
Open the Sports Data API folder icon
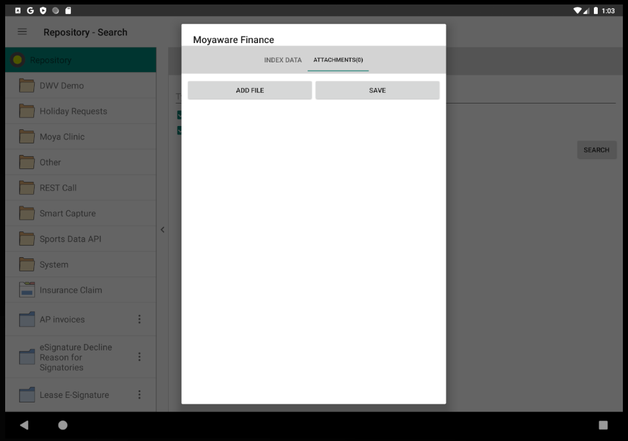pyautogui.click(x=27, y=239)
